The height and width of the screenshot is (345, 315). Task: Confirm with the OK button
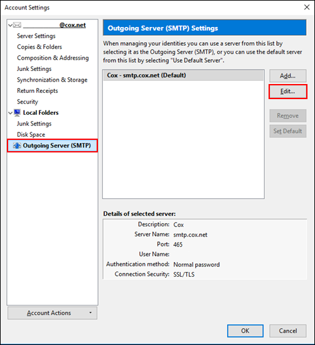[245, 331]
